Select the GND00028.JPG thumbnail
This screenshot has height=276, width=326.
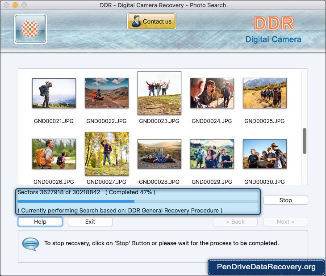tap(159, 154)
